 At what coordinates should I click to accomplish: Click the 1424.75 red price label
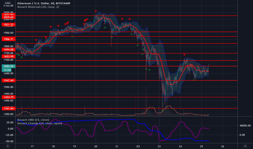tap(9, 97)
